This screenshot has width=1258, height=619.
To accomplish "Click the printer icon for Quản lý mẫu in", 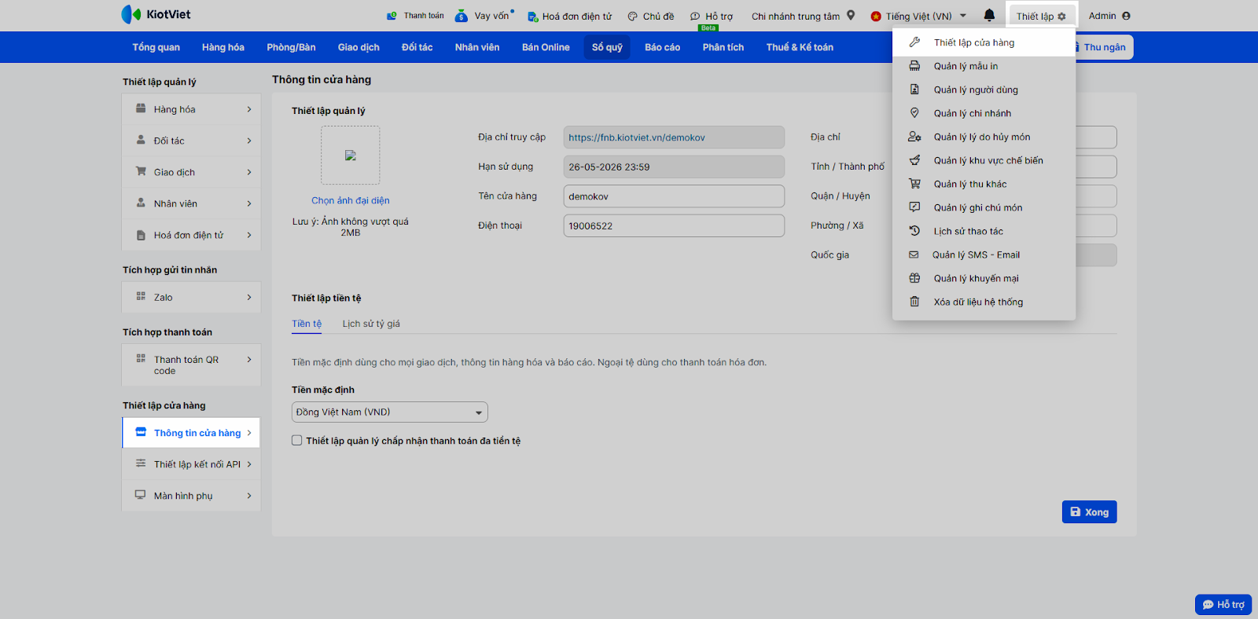I will click(914, 66).
